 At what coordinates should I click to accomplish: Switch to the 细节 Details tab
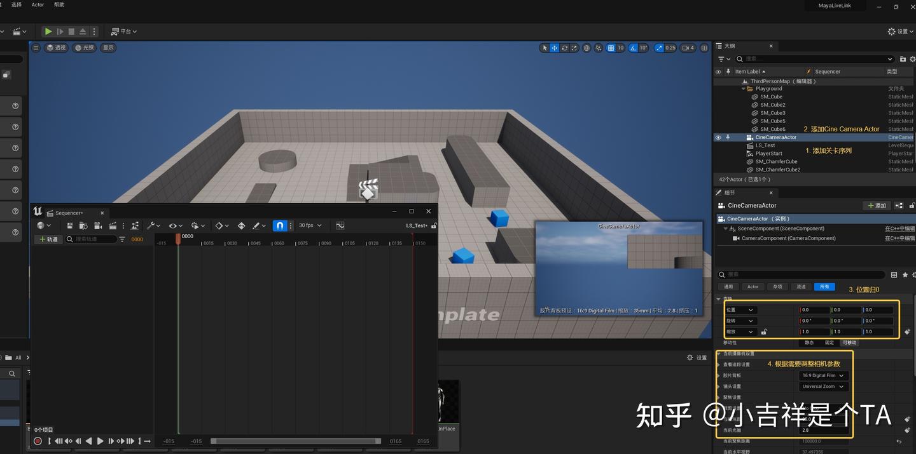730,192
